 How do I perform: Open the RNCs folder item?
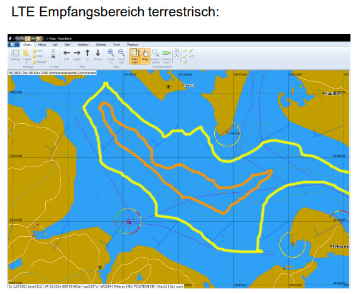coord(38,56)
